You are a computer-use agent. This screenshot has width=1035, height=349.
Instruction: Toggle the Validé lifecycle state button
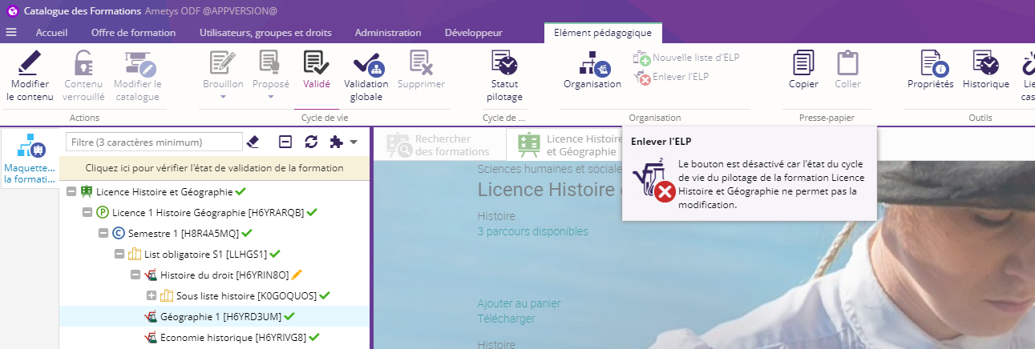pyautogui.click(x=316, y=63)
